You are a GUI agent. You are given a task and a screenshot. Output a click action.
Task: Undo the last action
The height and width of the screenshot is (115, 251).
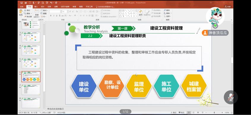point(51,3)
